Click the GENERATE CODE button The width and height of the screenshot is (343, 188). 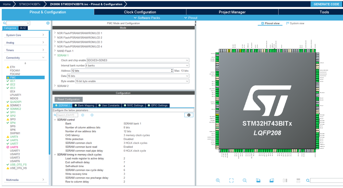tap(326, 4)
